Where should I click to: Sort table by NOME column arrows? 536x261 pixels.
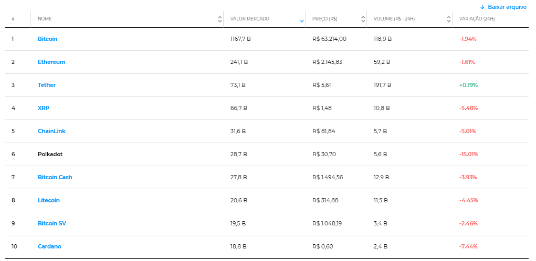(220, 19)
